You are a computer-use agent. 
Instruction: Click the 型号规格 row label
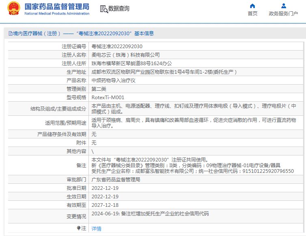[x=76, y=98]
